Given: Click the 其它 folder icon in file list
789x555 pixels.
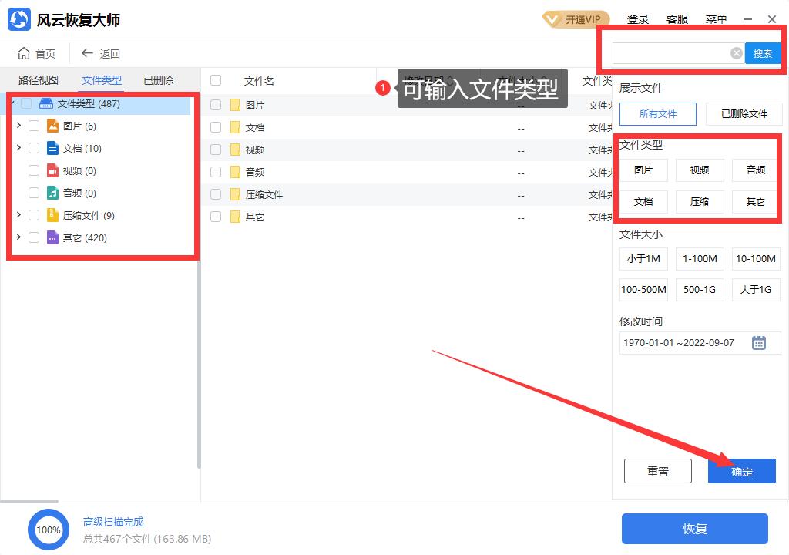Looking at the screenshot, I should pyautogui.click(x=235, y=217).
